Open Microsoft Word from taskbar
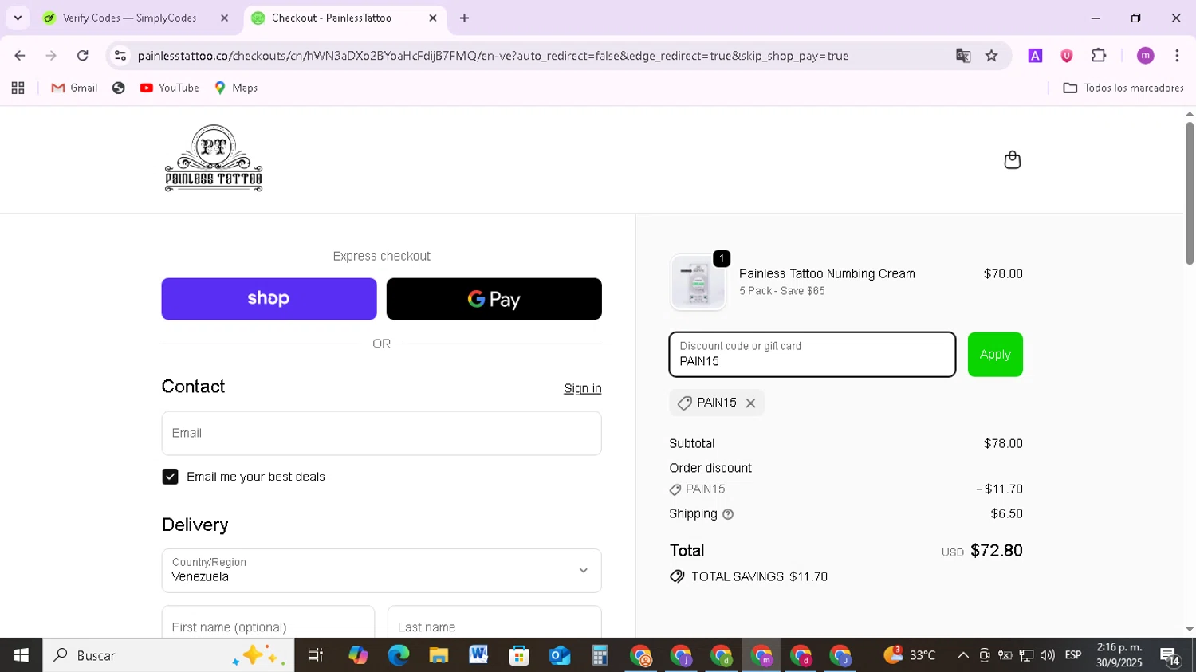Screen dimensions: 1196x672 point(479,655)
